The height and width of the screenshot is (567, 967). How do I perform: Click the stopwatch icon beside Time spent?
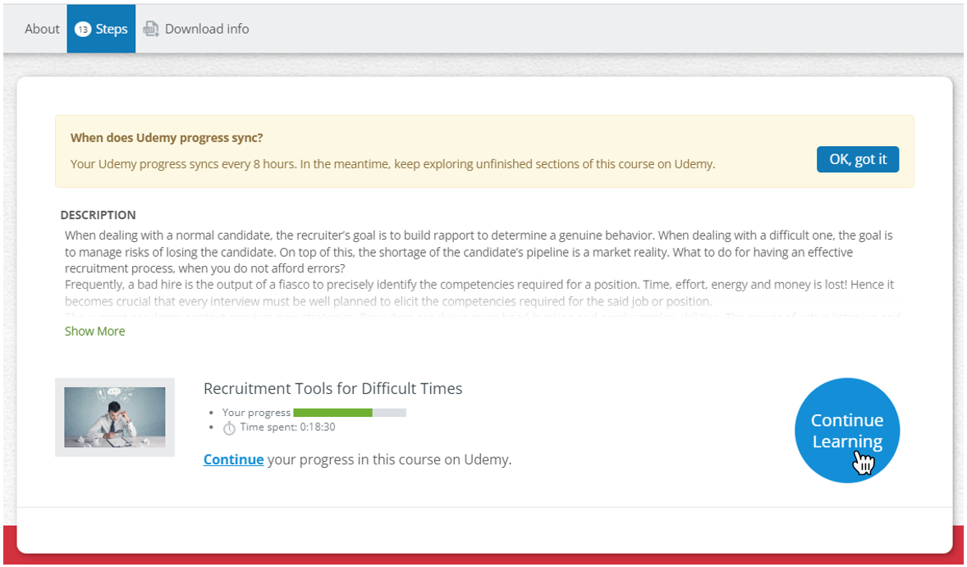pos(230,428)
